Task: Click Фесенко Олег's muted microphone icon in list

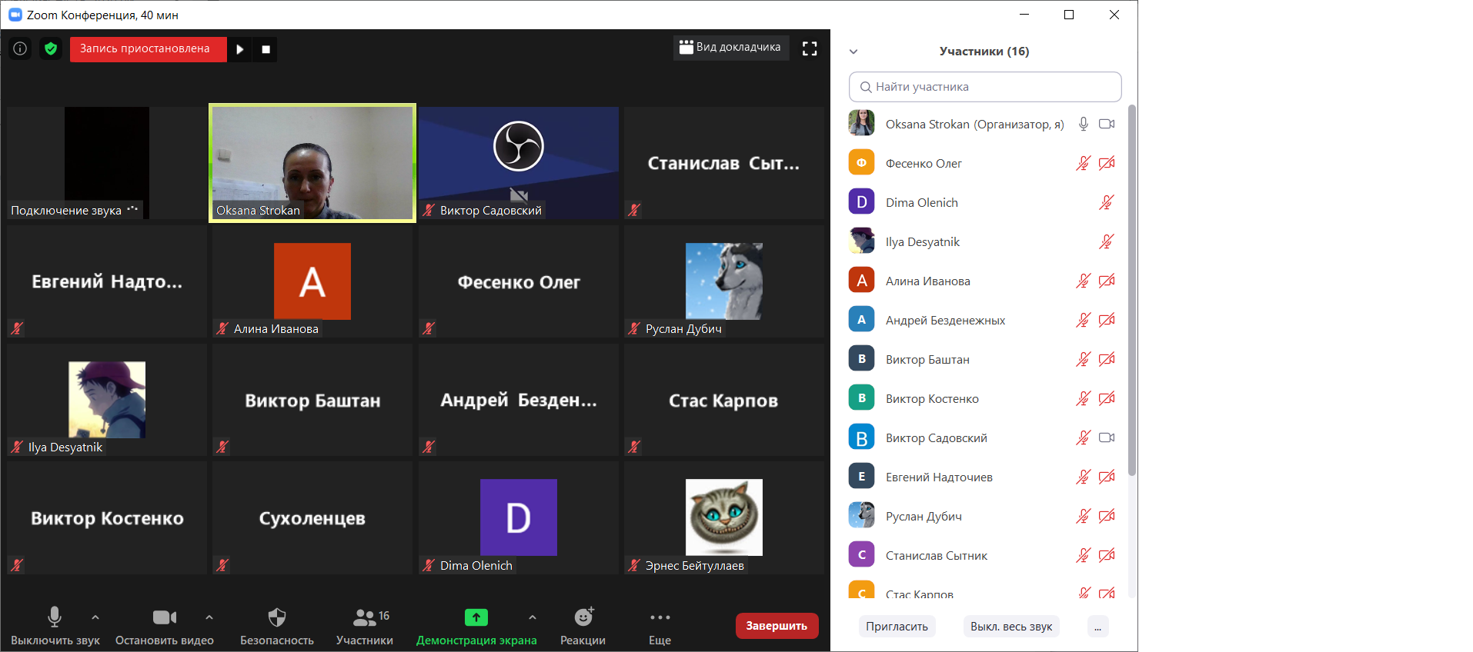Action: [x=1084, y=163]
